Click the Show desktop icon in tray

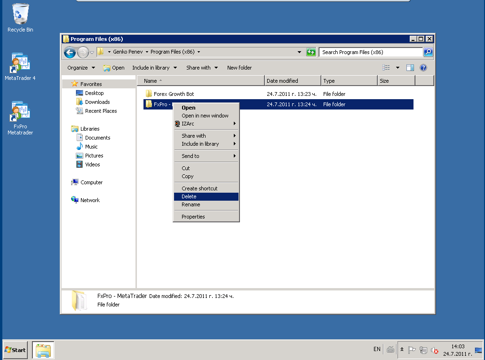[478, 350]
